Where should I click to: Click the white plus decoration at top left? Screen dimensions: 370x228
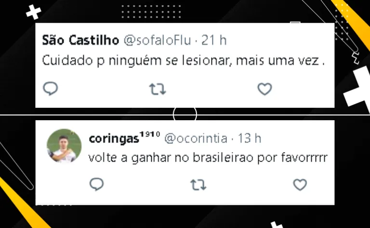click(34, 12)
